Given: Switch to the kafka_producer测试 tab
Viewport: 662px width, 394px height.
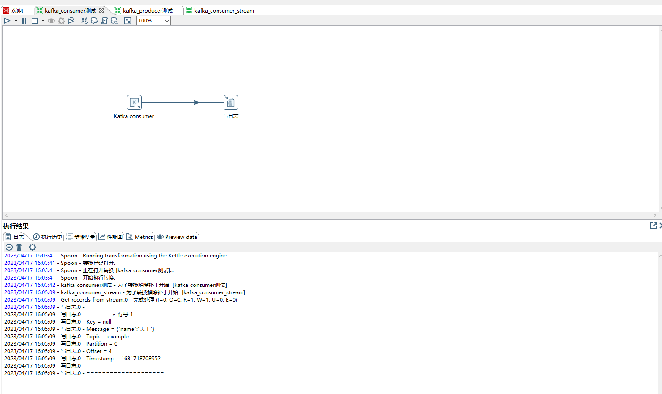Looking at the screenshot, I should click(x=147, y=10).
